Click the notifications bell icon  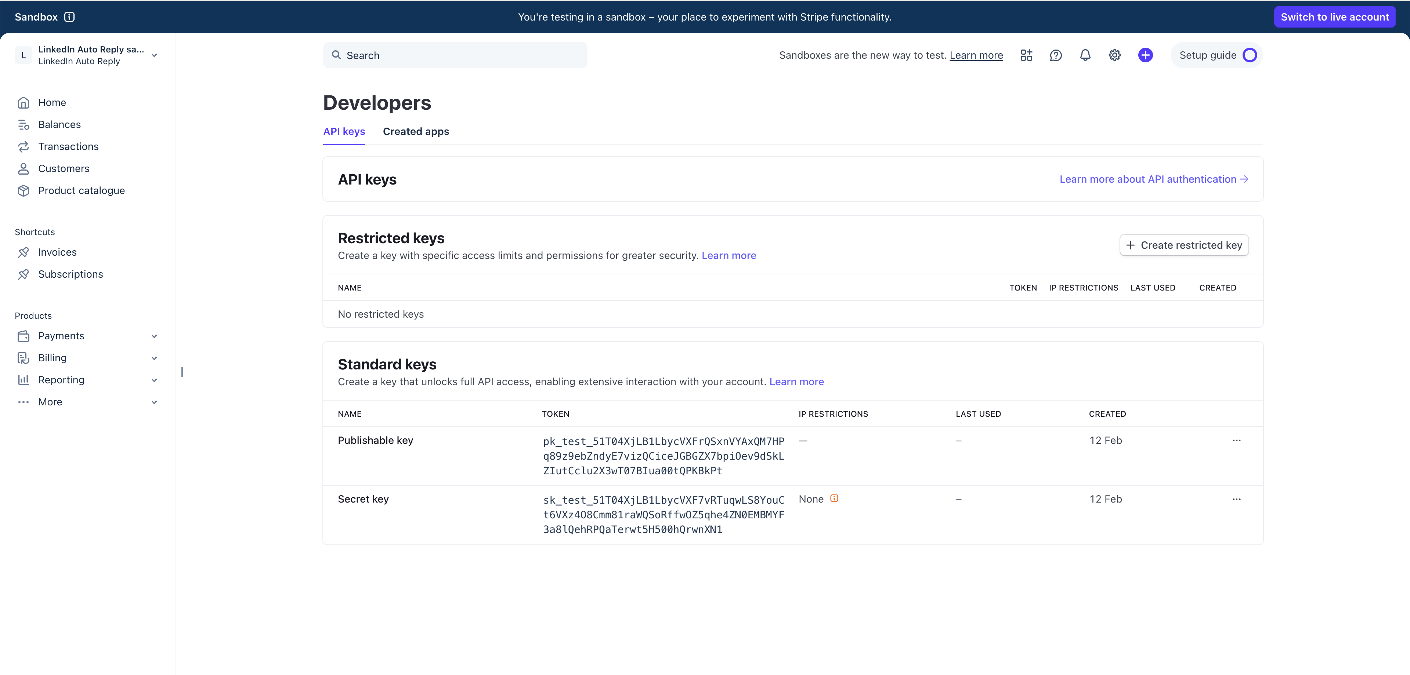(1085, 55)
